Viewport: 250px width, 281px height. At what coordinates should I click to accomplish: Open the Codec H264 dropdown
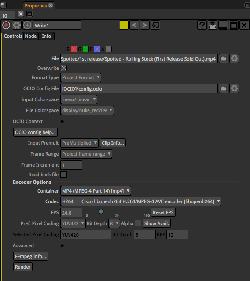141,201
